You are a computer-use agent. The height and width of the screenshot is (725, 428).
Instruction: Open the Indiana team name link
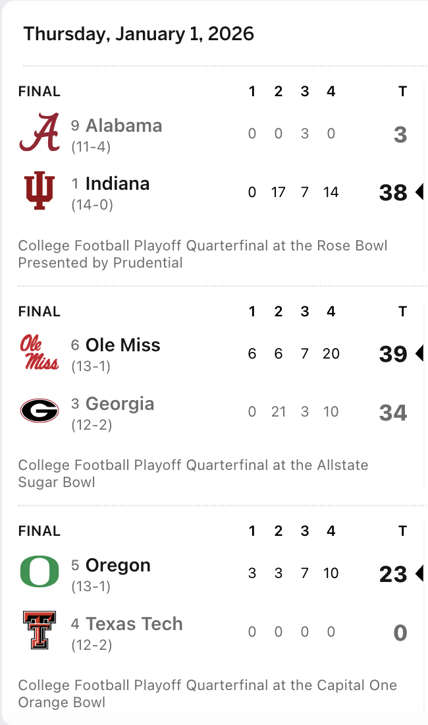click(x=117, y=183)
